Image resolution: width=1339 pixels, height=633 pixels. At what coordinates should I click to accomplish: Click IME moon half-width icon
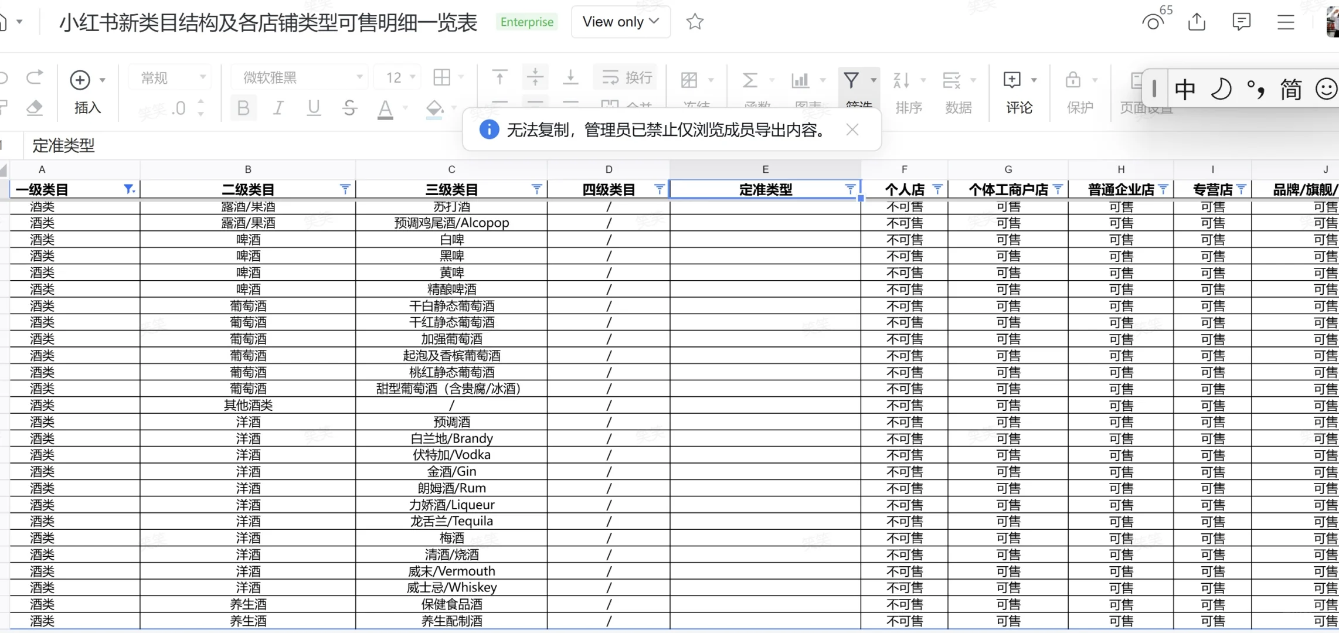1221,89
